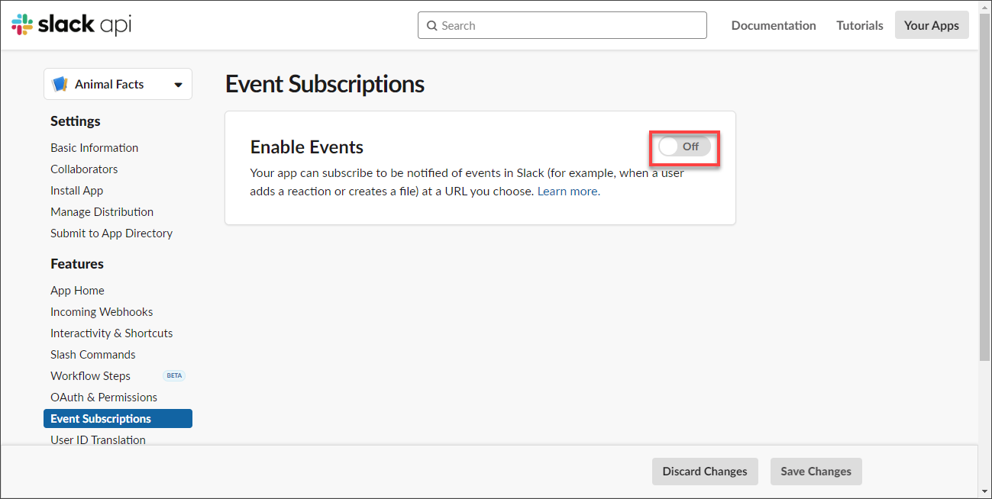Open the Tutorials nav item
Image resolution: width=992 pixels, height=499 pixels.
[860, 25]
